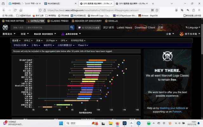Expand the DPS metric dropdown
Image resolution: width=203 pixels, height=127 pixels.
point(64,41)
